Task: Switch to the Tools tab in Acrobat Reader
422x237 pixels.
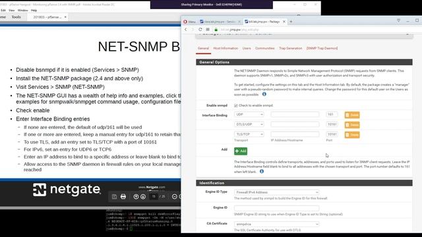Action: click(16, 17)
